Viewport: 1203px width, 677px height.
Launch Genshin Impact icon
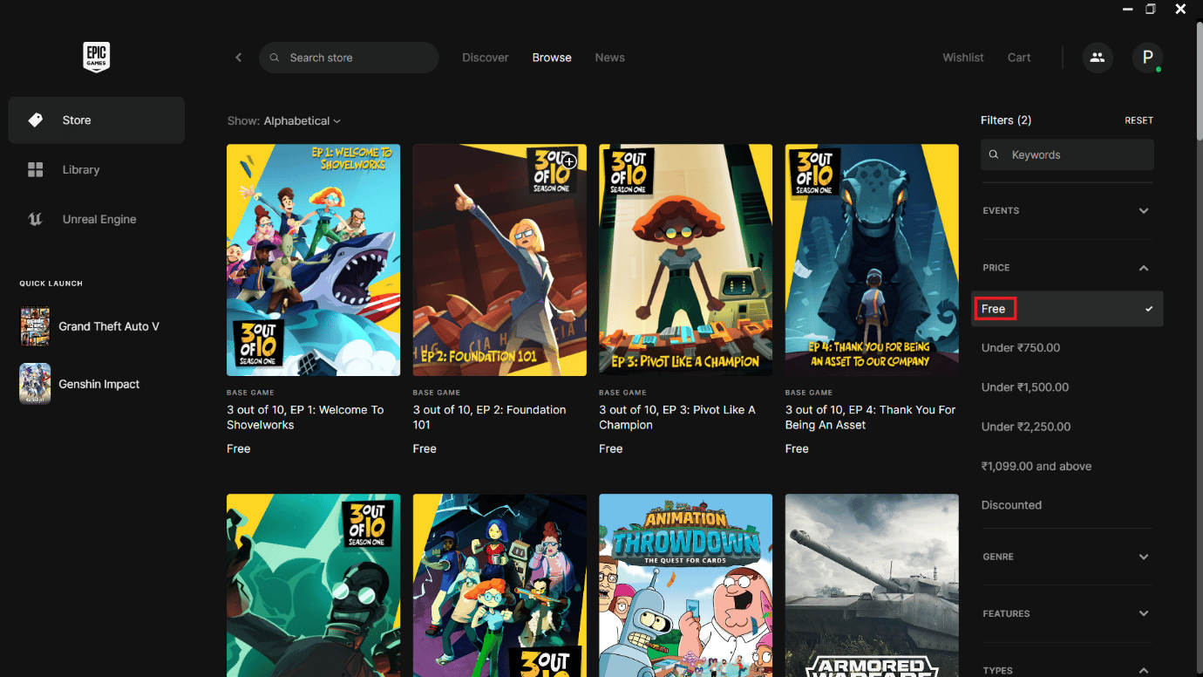[x=36, y=384]
